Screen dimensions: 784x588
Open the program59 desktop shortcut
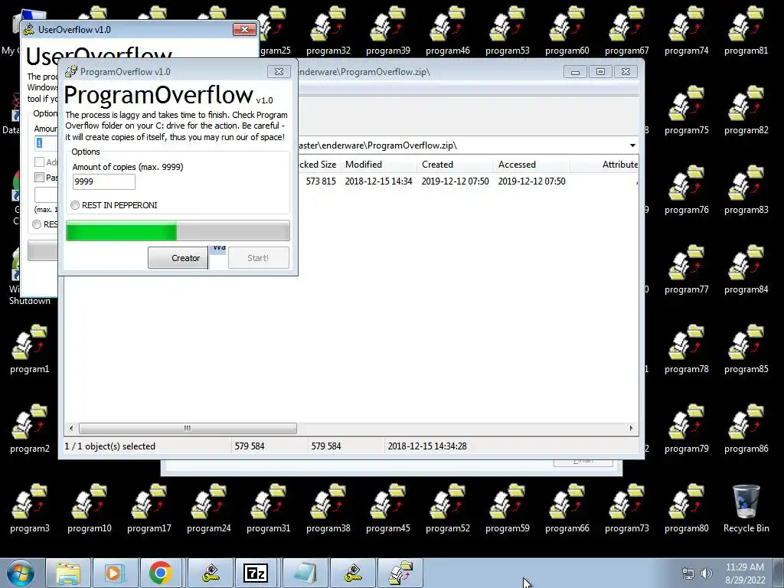click(507, 508)
